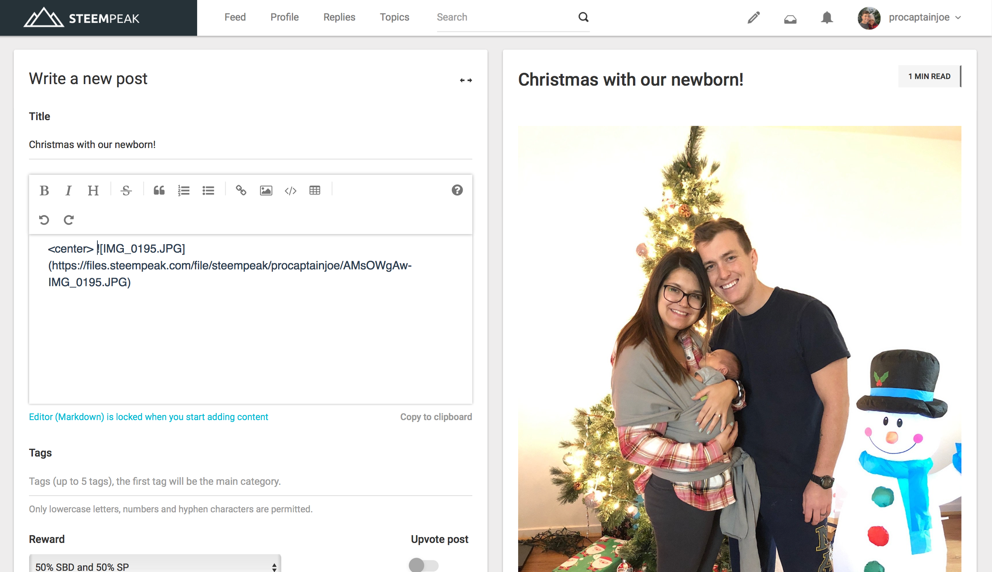
Task: Click the Bold formatting icon
Action: click(x=44, y=189)
